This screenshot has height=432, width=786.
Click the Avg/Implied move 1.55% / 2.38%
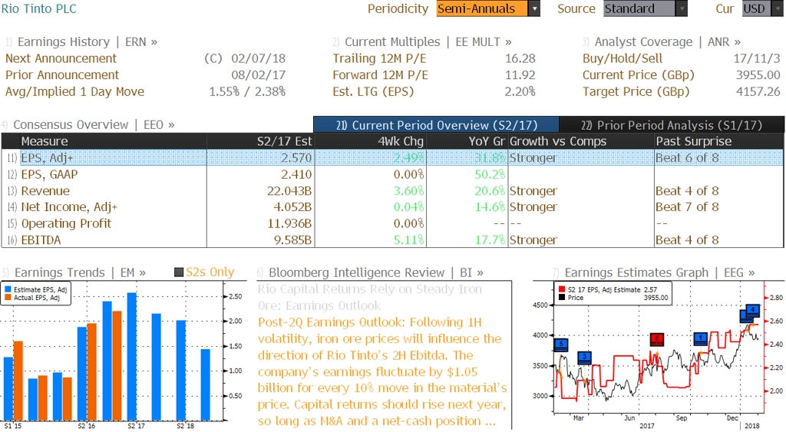pos(247,92)
